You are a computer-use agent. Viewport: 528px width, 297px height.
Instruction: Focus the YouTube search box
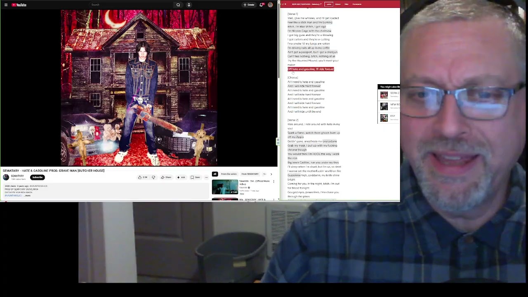pyautogui.click(x=132, y=5)
